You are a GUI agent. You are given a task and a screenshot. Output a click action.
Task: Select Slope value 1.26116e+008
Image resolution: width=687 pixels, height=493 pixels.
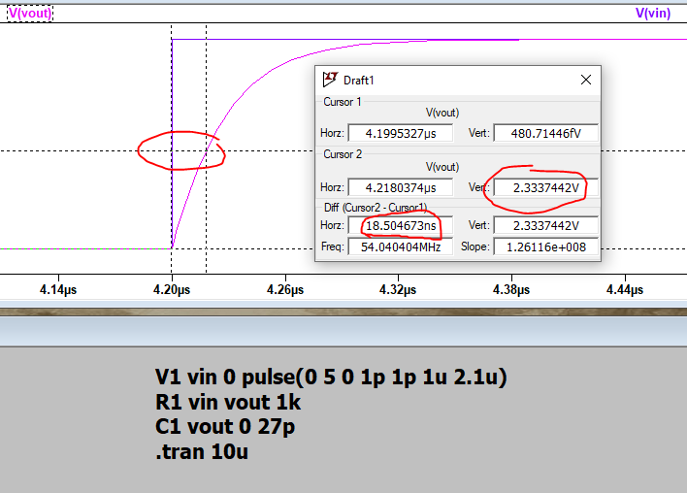(546, 246)
